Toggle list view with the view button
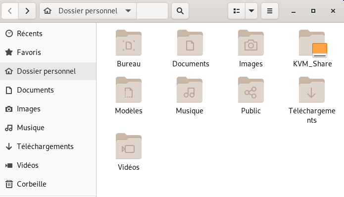The width and height of the screenshot is (344, 197). (x=237, y=11)
